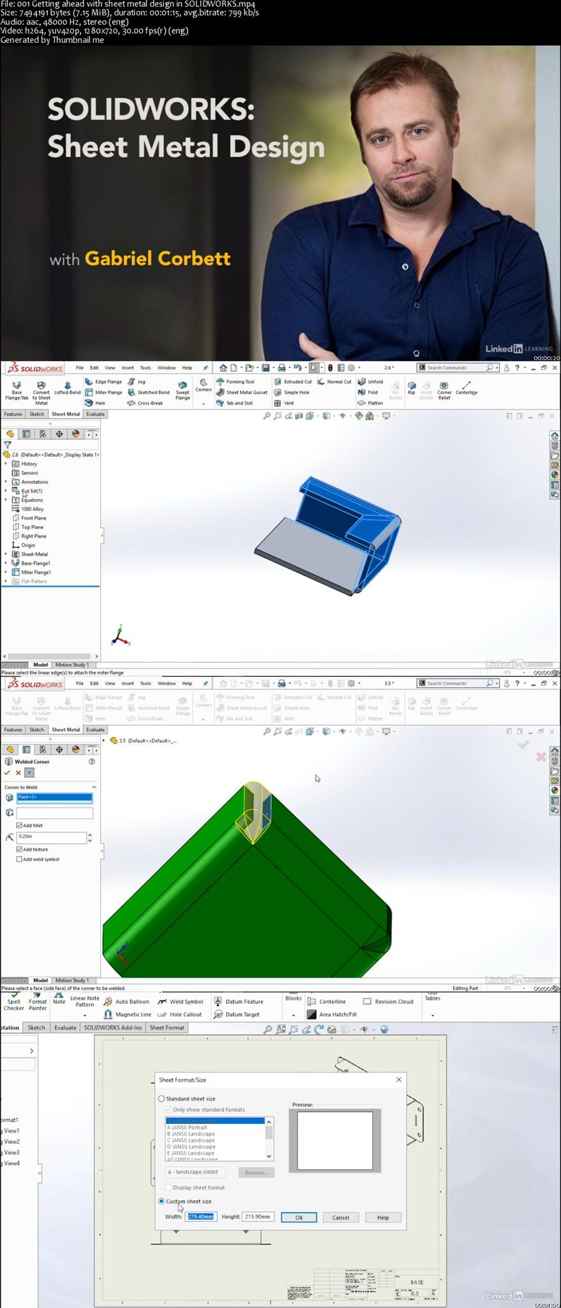Collapse the Corner to Weld section

pyautogui.click(x=94, y=787)
